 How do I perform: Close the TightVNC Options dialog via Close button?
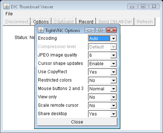click(77, 122)
